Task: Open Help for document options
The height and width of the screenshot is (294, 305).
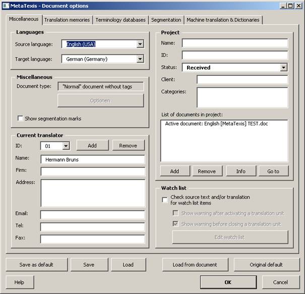Action: pos(20,282)
